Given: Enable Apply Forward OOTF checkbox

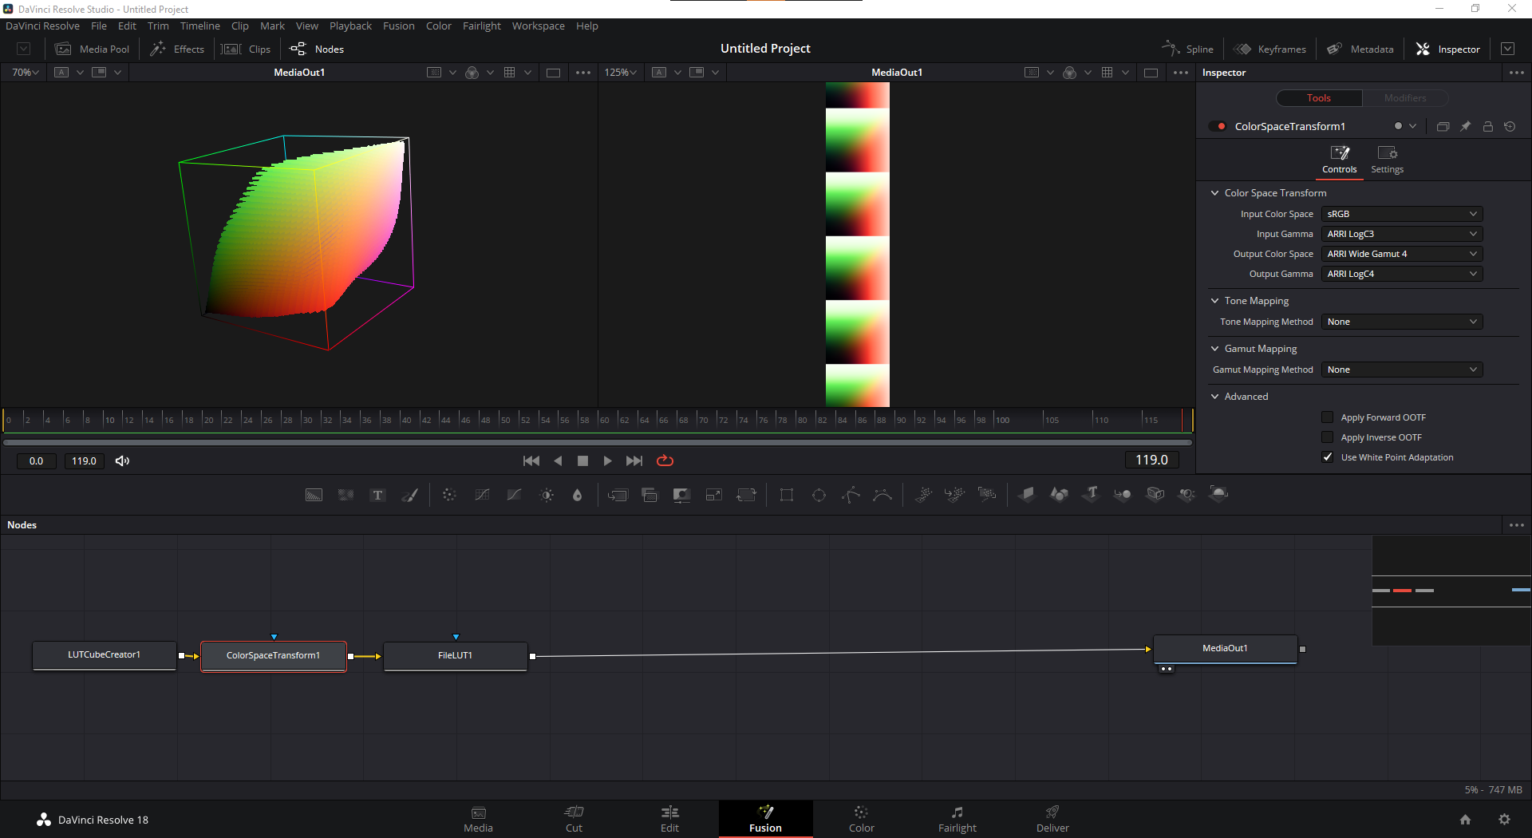Looking at the screenshot, I should 1328,417.
